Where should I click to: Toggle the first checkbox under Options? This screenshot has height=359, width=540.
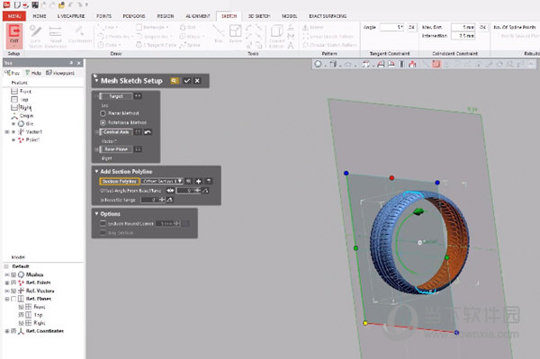[103, 223]
